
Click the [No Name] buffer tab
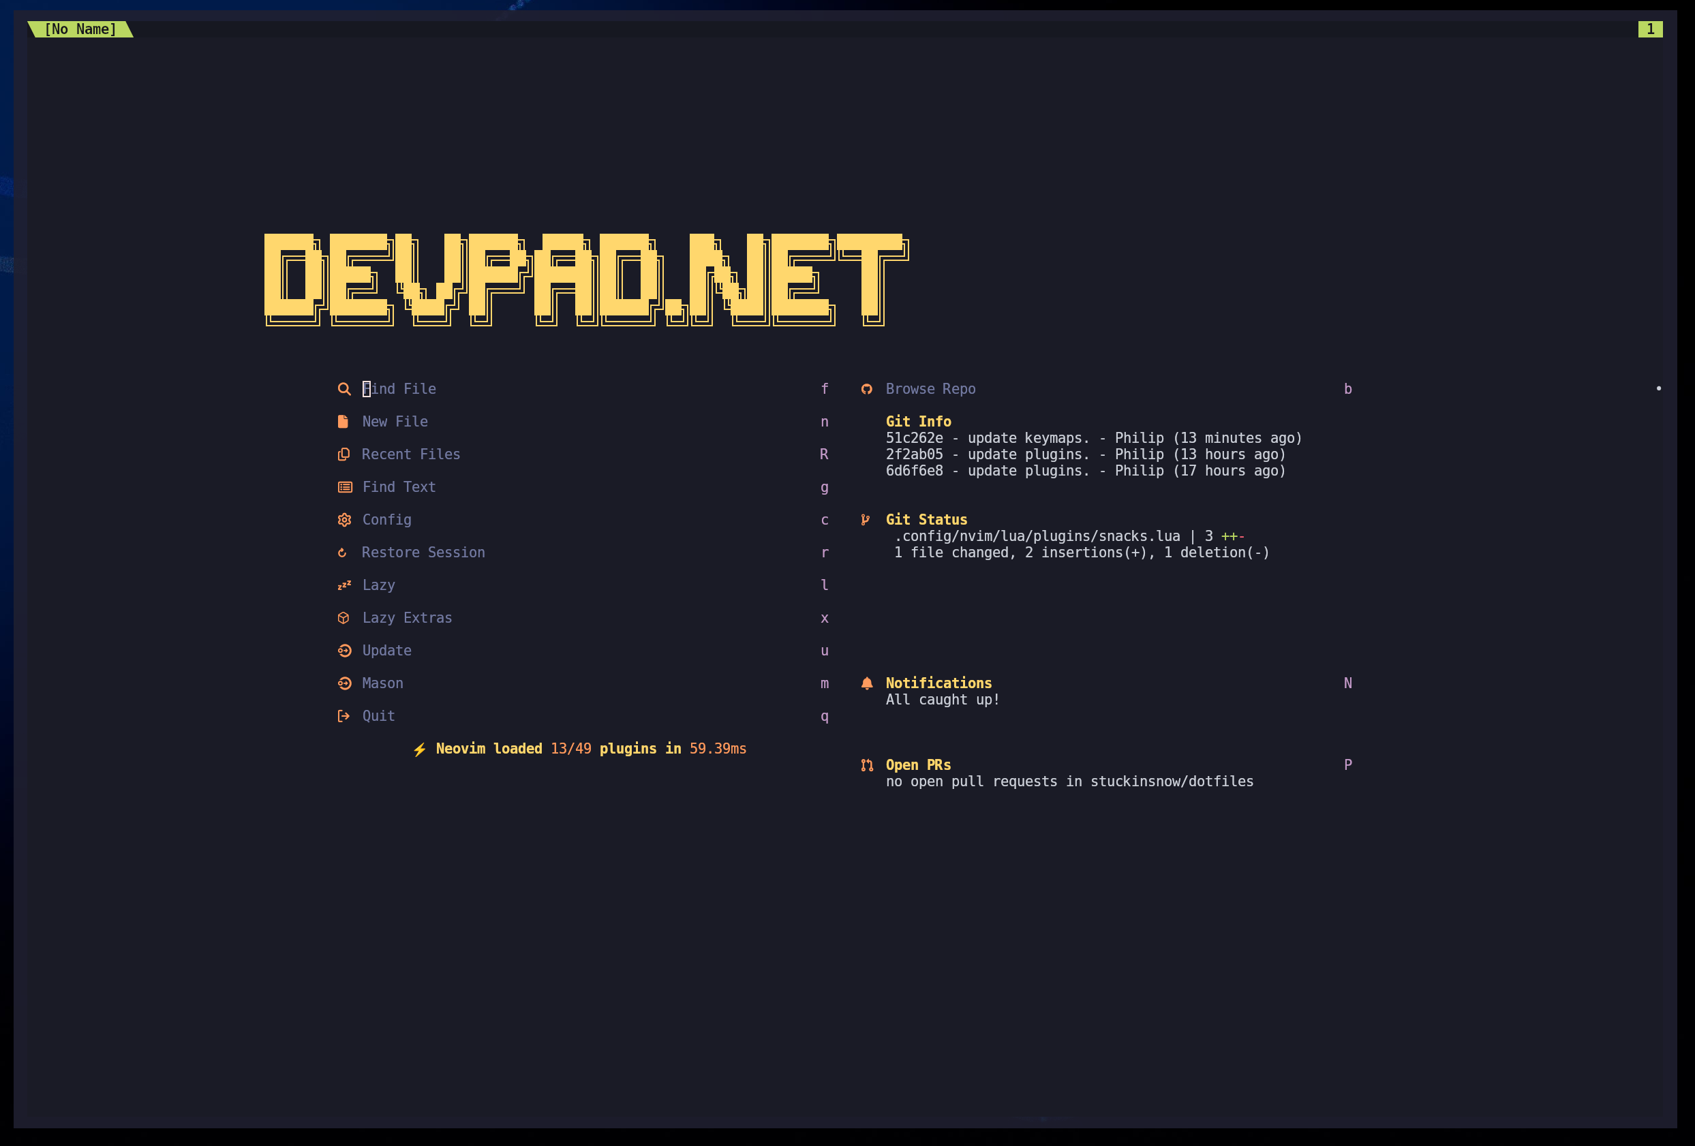tap(80, 29)
